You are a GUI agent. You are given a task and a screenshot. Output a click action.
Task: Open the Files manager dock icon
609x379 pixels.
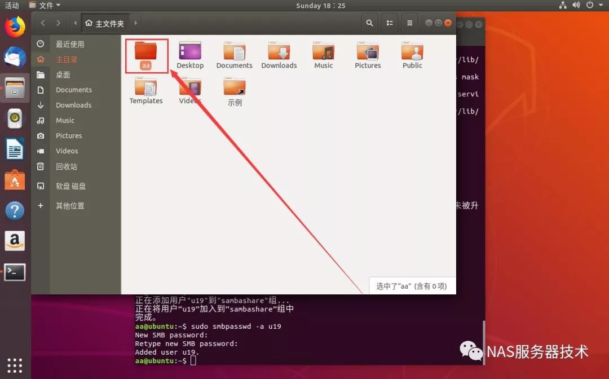15,88
